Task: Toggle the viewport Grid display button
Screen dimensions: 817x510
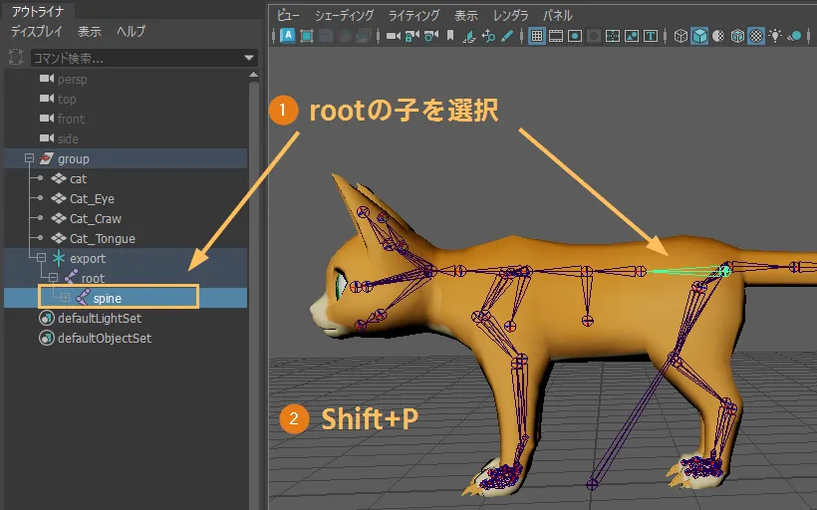Action: (537, 36)
